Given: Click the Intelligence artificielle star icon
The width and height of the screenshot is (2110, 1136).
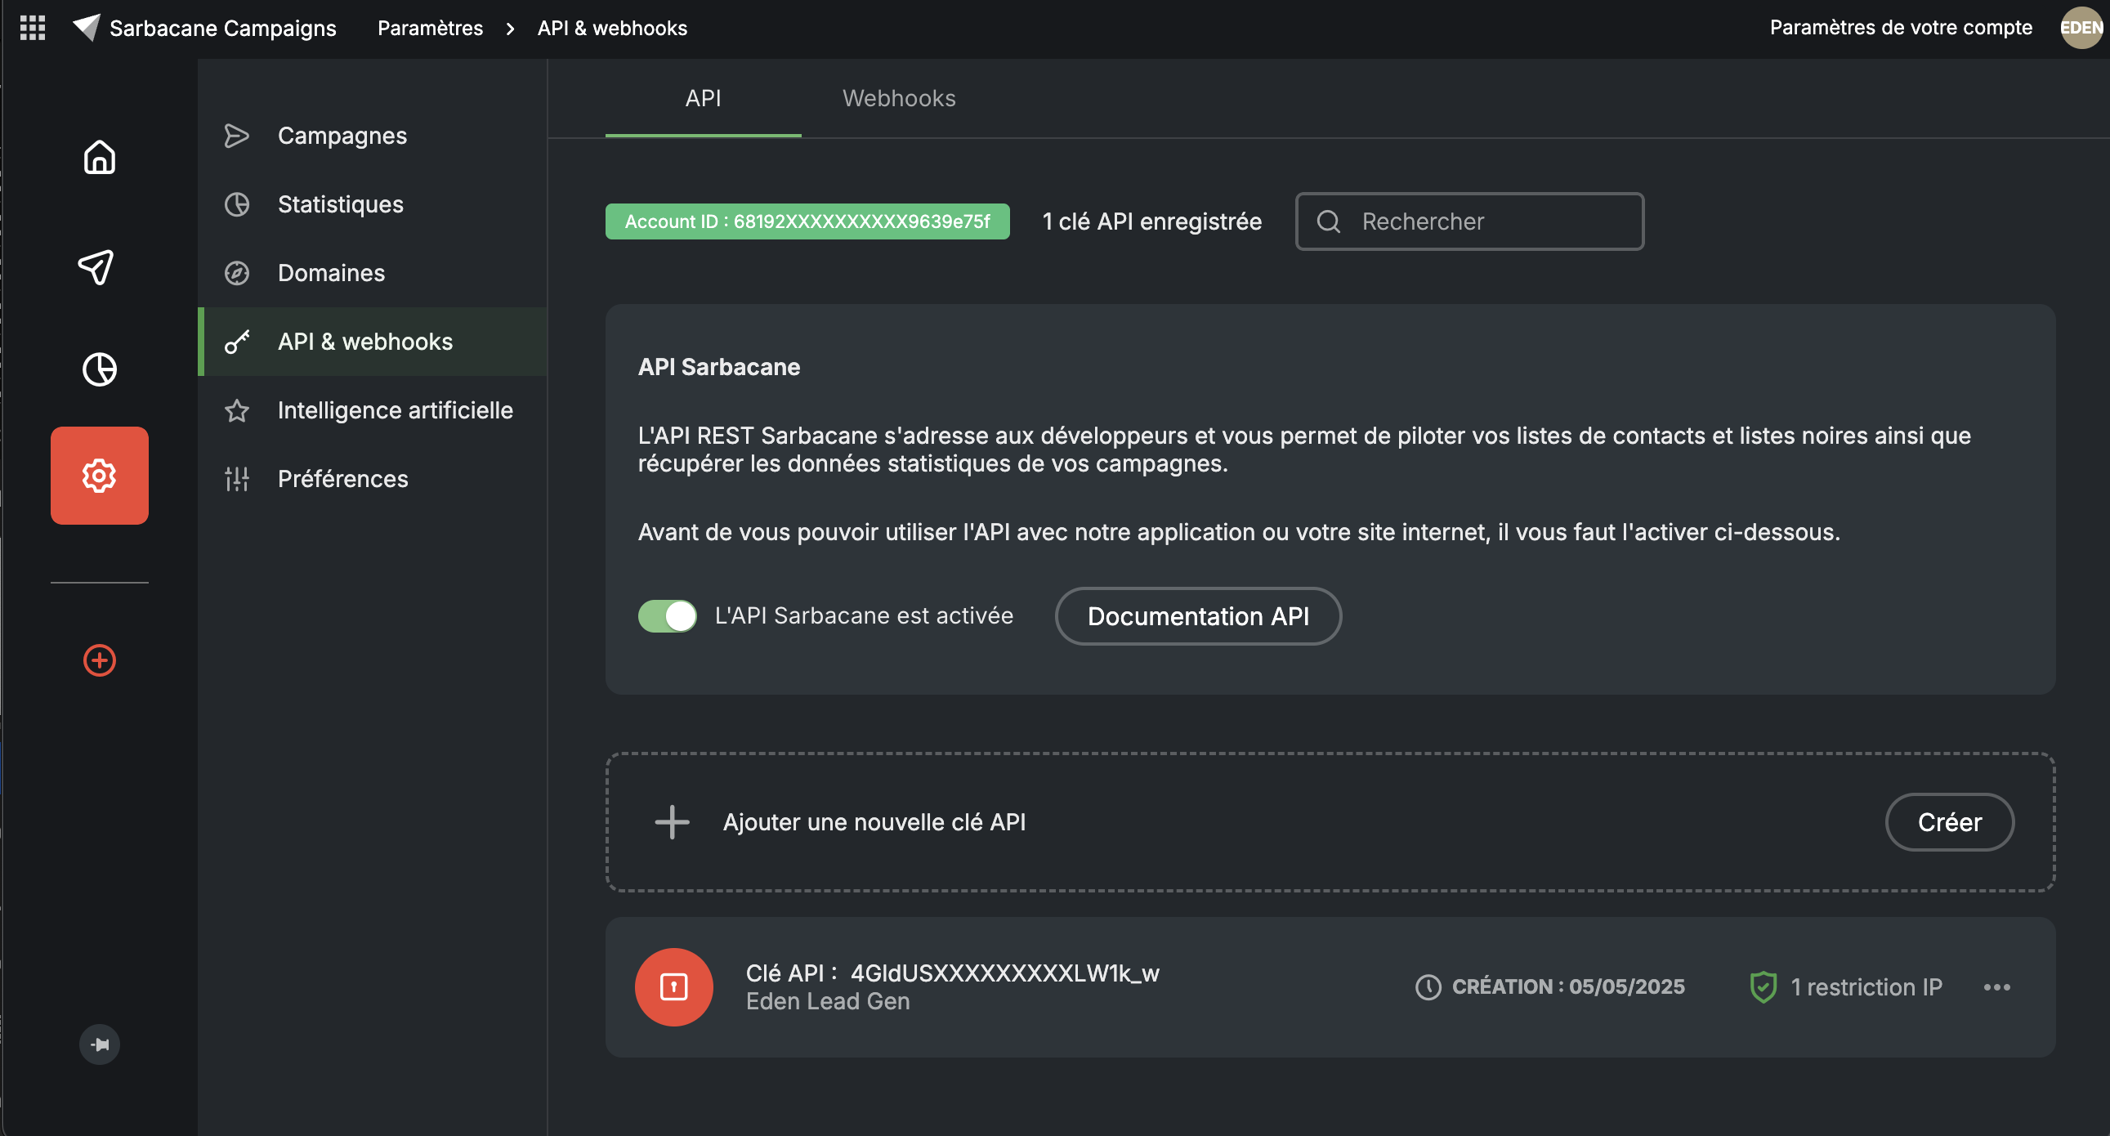Looking at the screenshot, I should click(x=237, y=410).
